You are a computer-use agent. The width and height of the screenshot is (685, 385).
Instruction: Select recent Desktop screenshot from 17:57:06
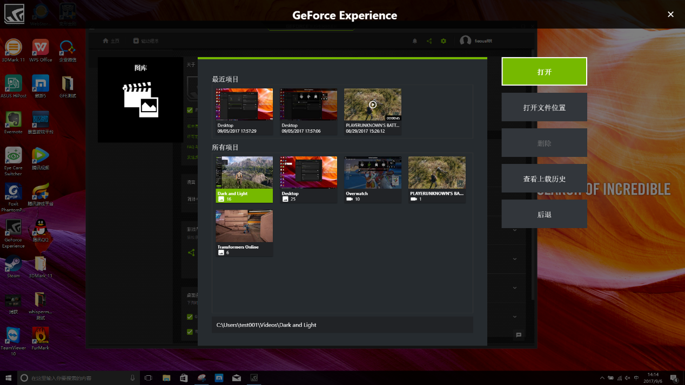point(308,112)
